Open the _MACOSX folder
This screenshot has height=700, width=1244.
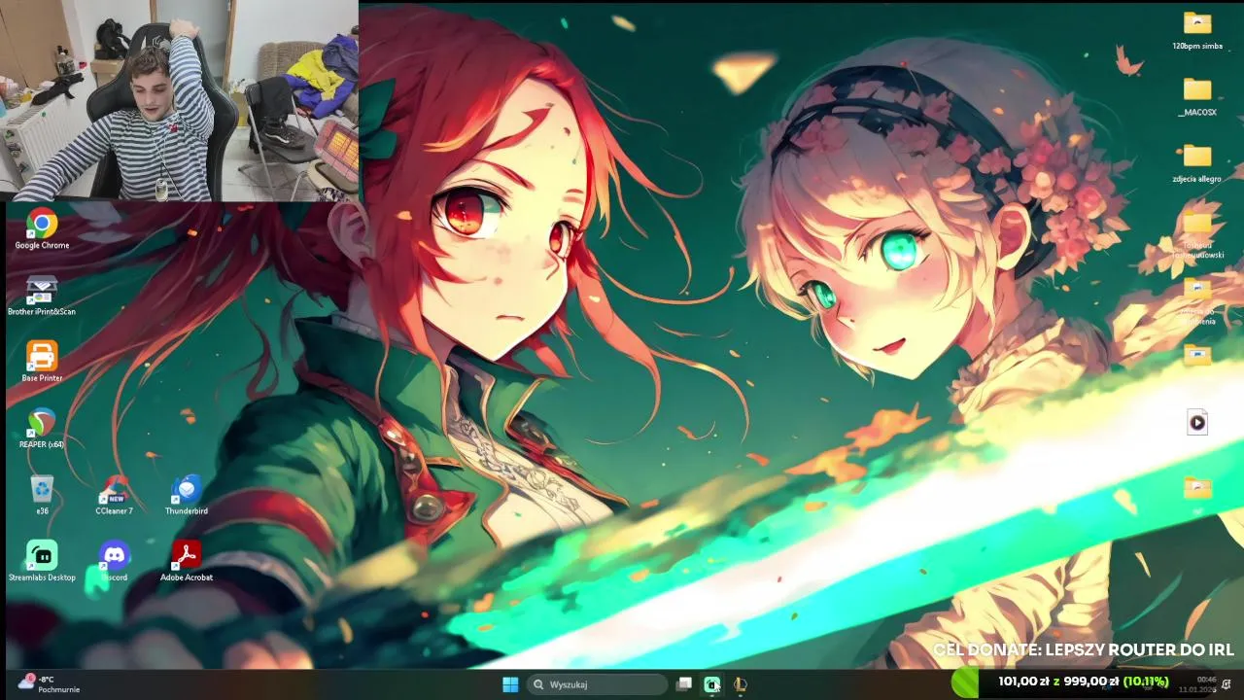tap(1197, 96)
